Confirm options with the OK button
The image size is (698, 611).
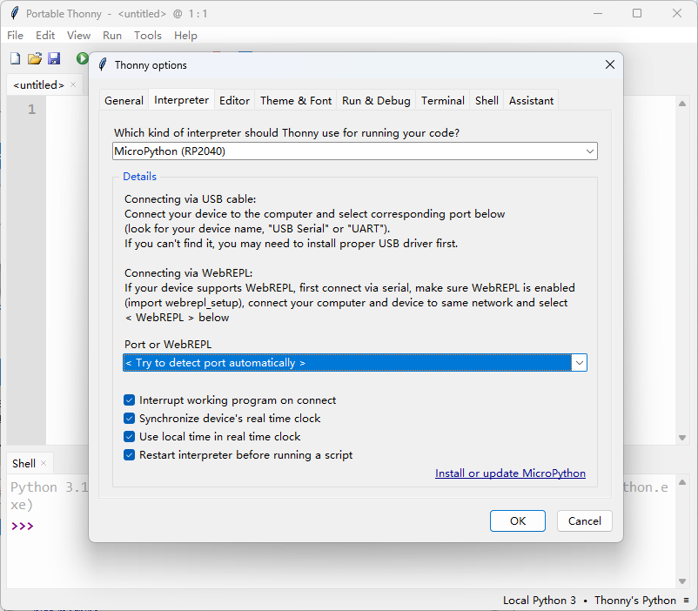coord(518,521)
